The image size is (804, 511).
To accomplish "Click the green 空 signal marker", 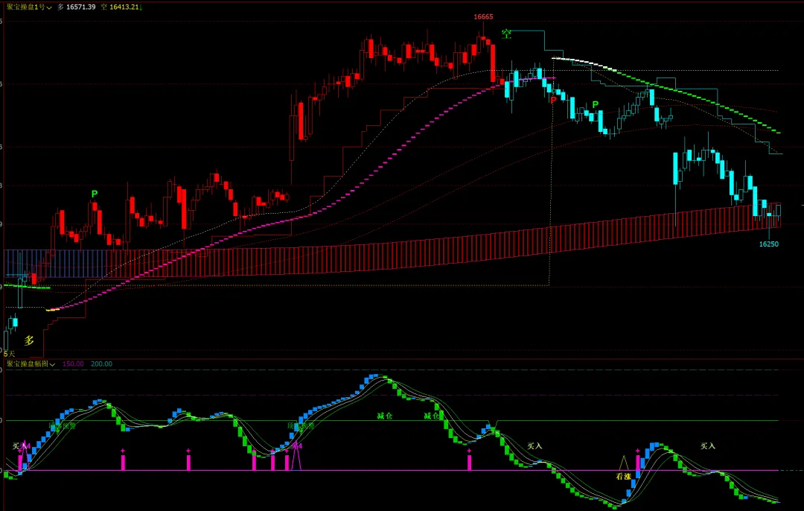I will [507, 34].
